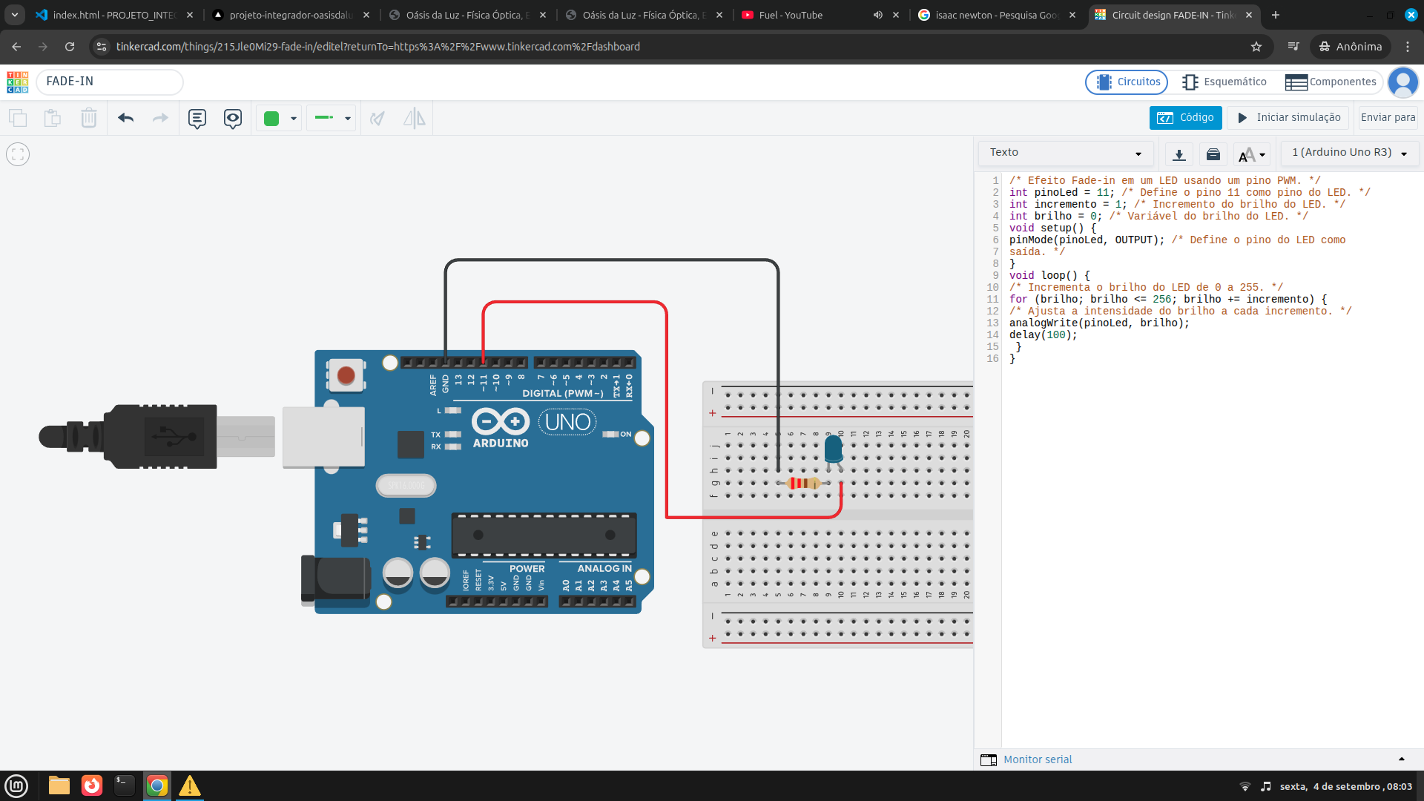Viewport: 1424px width, 801px height.
Task: Click the Chrome taskbar icon
Action: 157,785
